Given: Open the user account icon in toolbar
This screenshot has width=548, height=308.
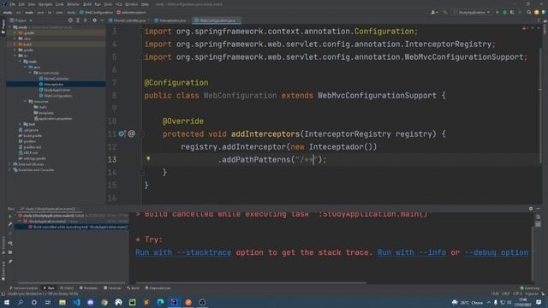Looking at the screenshot, I should point(434,12).
